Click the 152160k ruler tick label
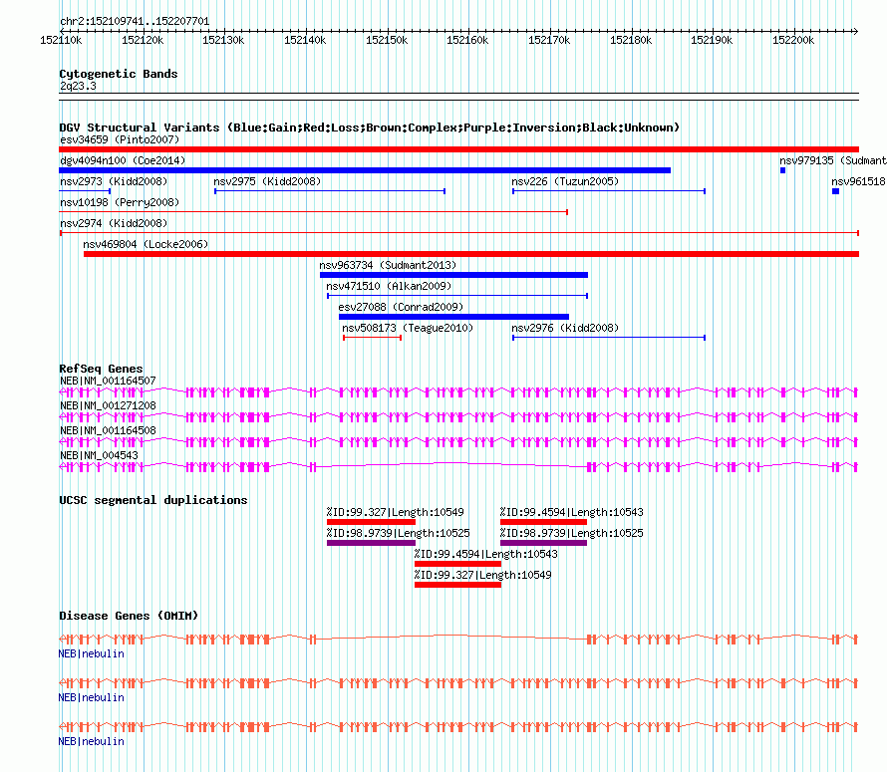 pyautogui.click(x=467, y=40)
